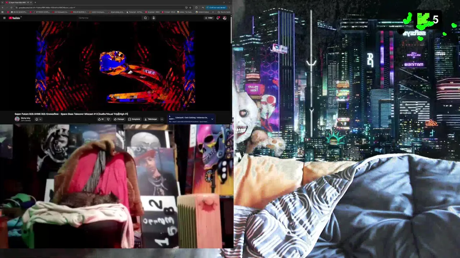Click the Confirmer votre identité button
This screenshot has width=460, height=258.
pyautogui.click(x=217, y=8)
